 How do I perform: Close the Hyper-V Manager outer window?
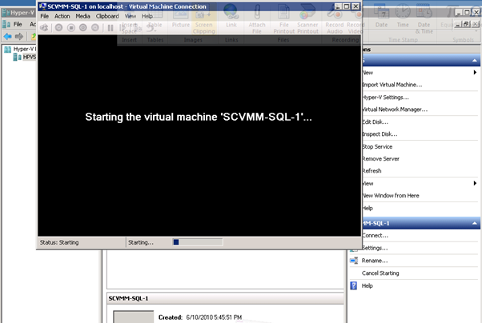[x=476, y=12]
